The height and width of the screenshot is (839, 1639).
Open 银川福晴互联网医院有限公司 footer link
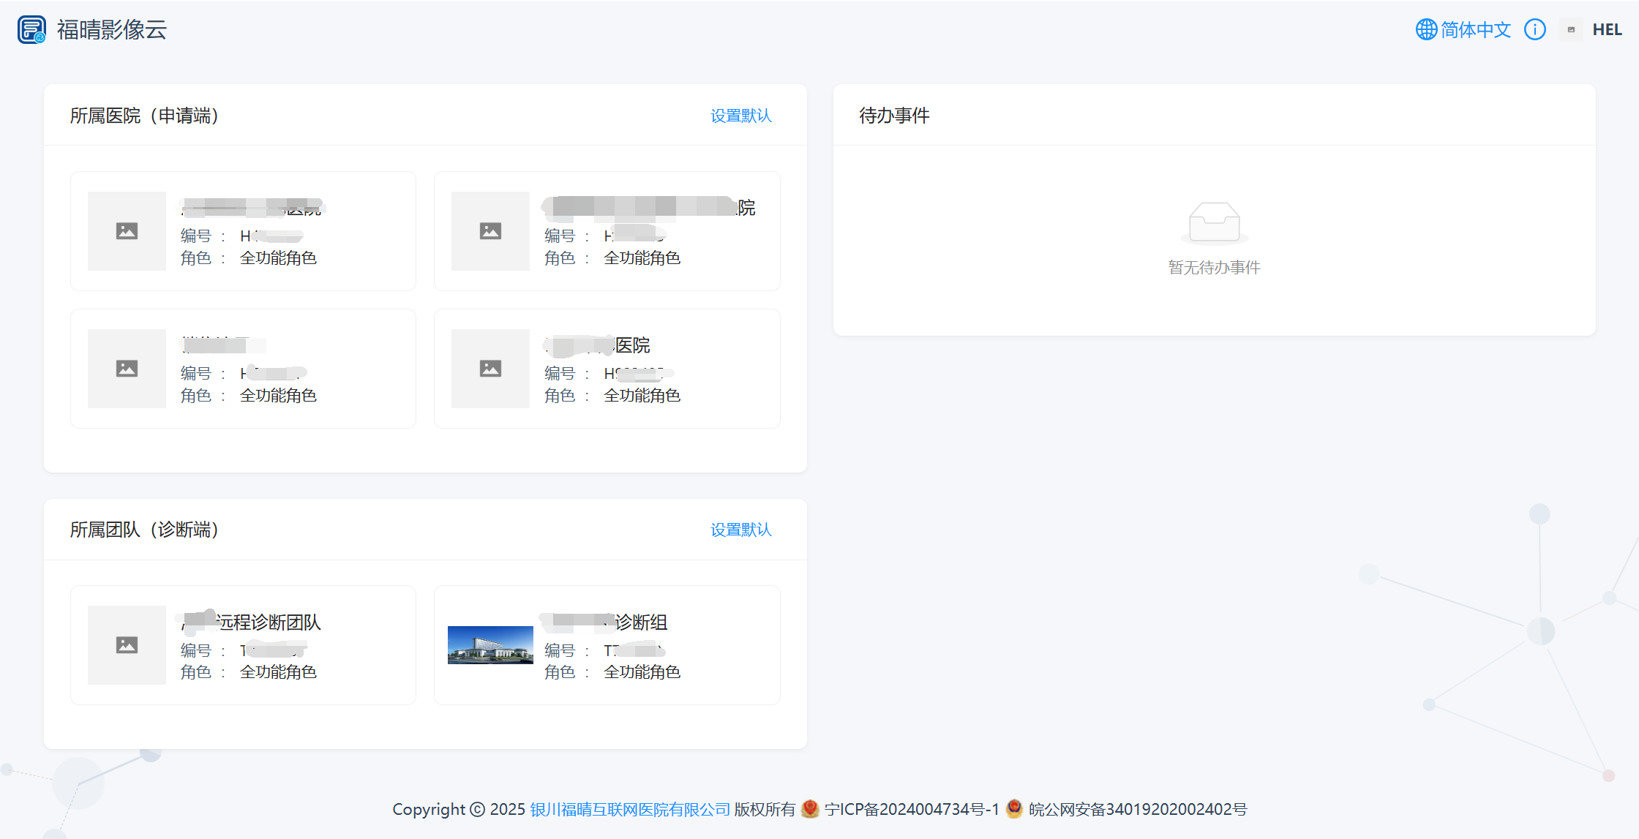point(630,809)
